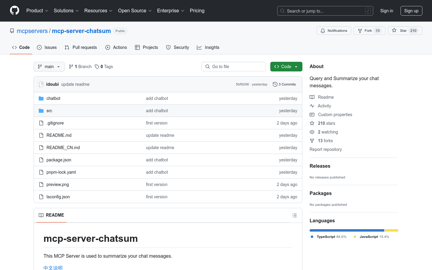Click the src folder icon
This screenshot has height=270, width=432.
point(41,111)
